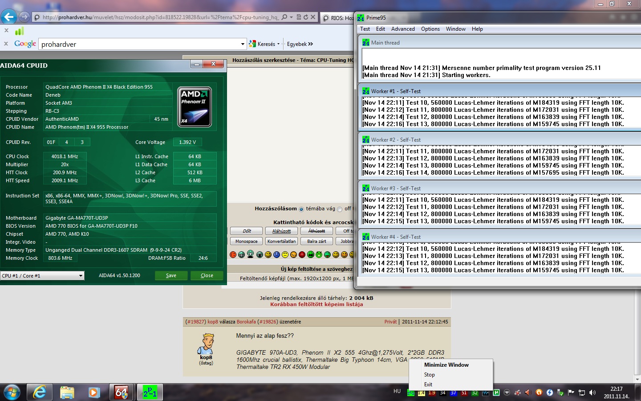Viewport: 641px width, 401px height.
Task: Stop page loading with the address bar X
Action: point(313,17)
